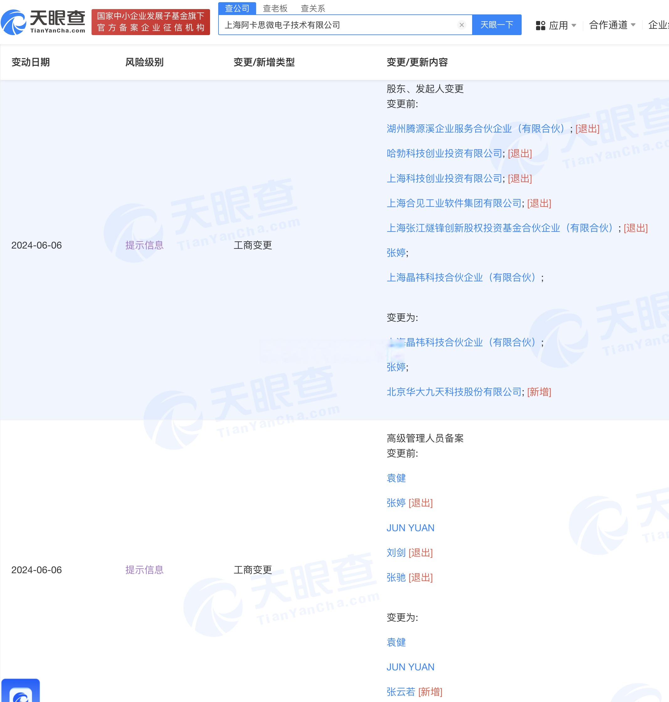This screenshot has width=669, height=702.
Task: Click the red official credit agency banner
Action: (x=150, y=22)
